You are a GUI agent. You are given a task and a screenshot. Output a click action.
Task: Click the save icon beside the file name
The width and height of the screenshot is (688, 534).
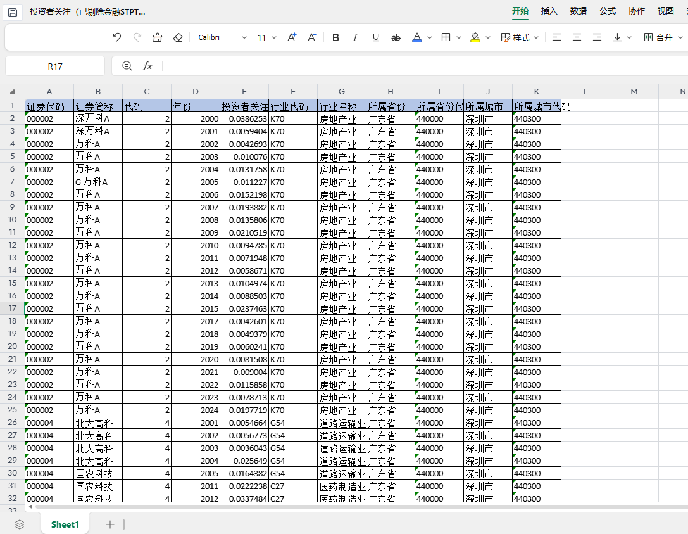[x=13, y=11]
